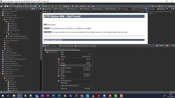Screen dimensions: 175x98
Task: Click the Collapse All icon in Package Explorer
Action: 32,9
